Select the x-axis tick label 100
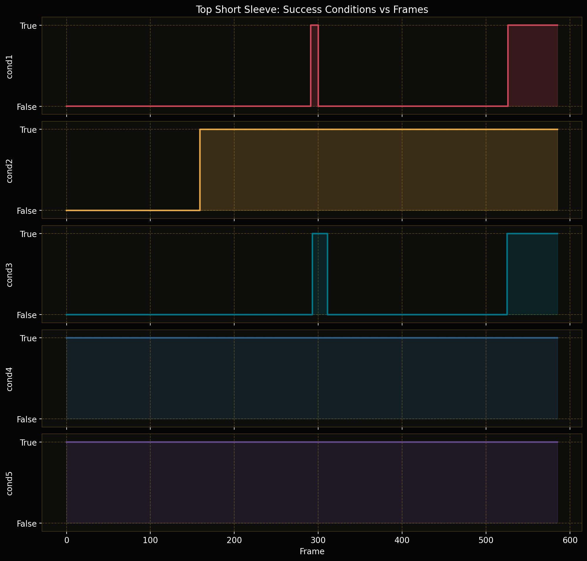Viewport: 587px width, 561px height. point(150,540)
